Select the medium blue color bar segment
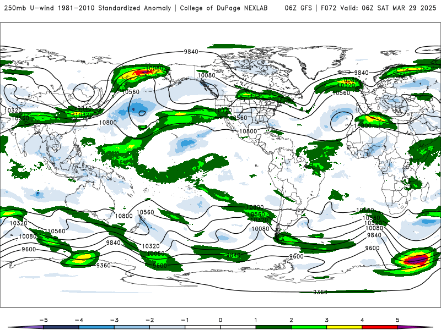441x330 pixels. 96,327
